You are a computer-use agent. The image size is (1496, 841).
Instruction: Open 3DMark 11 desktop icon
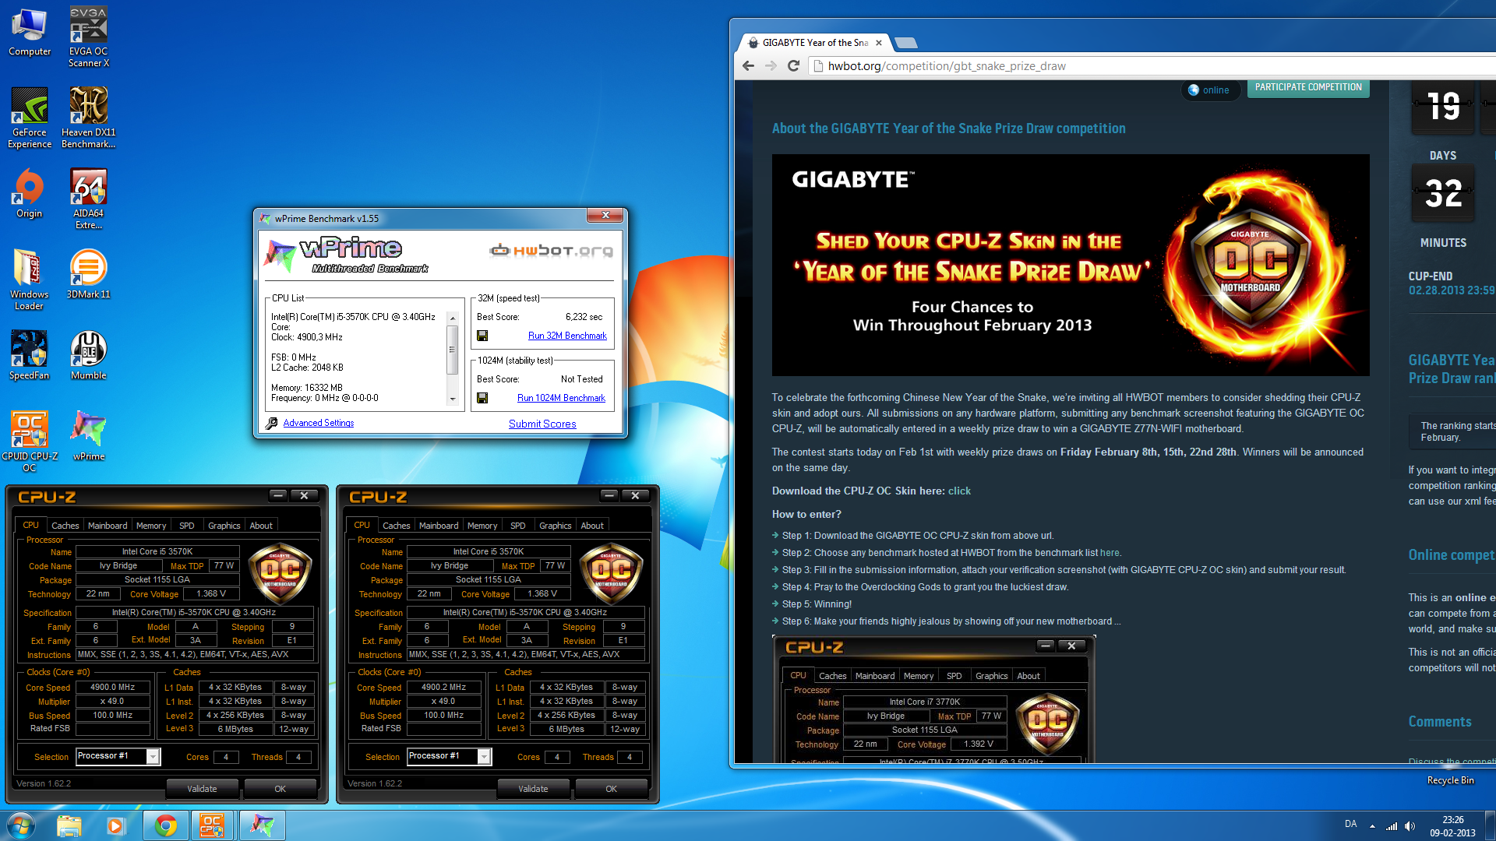(89, 275)
